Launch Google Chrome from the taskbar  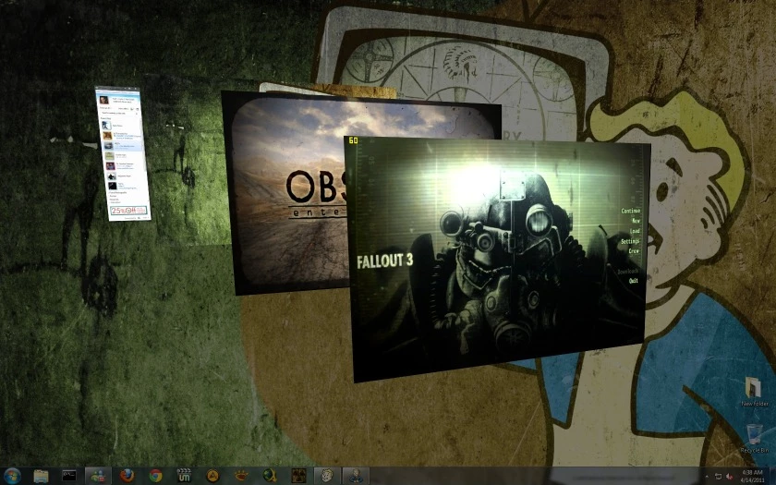coord(155,476)
